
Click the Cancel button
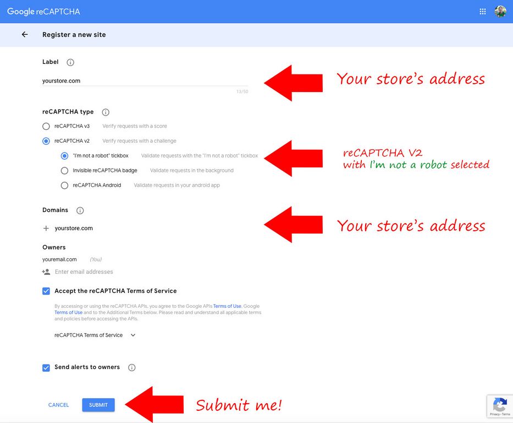coord(58,405)
